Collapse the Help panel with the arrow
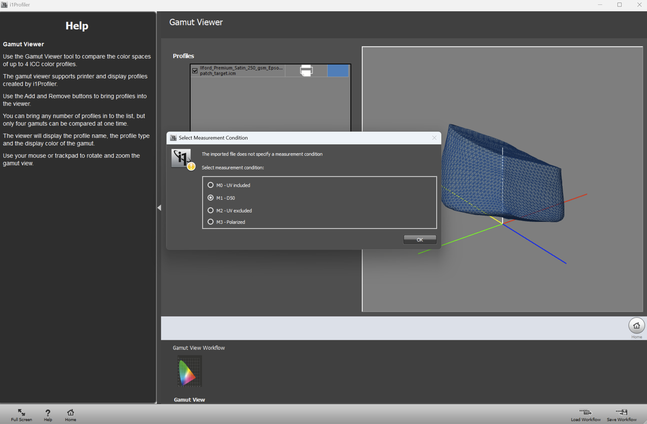This screenshot has height=424, width=647. coord(159,208)
